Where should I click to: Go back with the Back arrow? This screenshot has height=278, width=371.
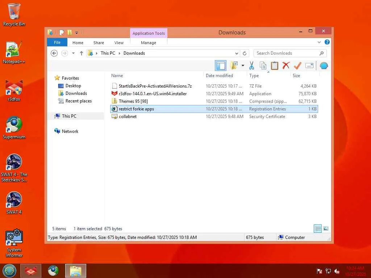tap(54, 53)
